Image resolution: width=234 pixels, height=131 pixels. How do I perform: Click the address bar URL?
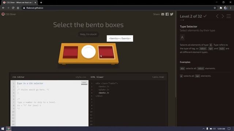(x=35, y=8)
